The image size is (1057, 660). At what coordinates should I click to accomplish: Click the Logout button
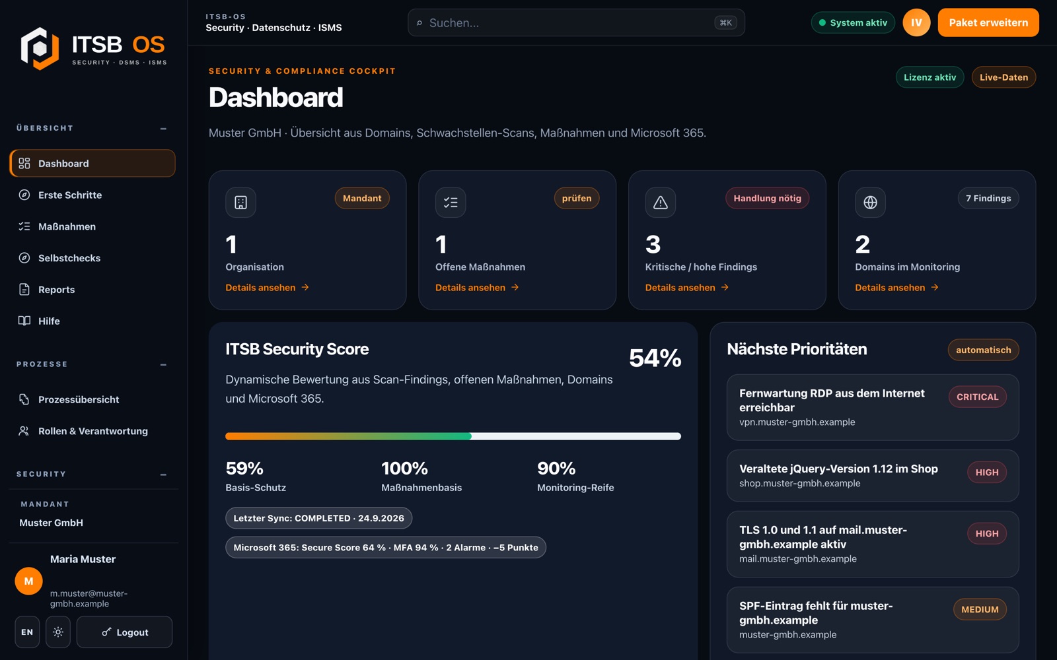pos(124,632)
